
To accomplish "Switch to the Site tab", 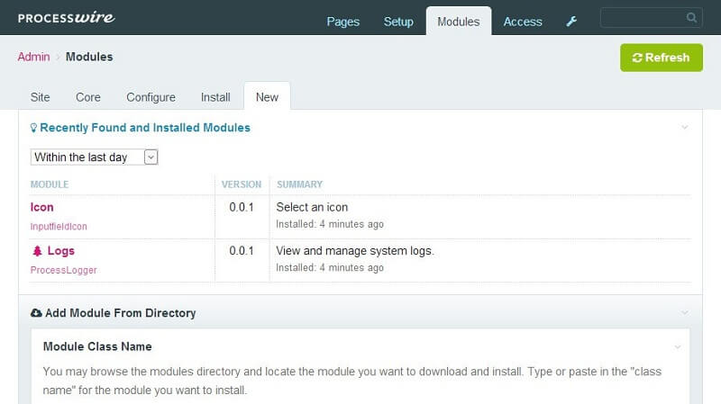I will (40, 97).
